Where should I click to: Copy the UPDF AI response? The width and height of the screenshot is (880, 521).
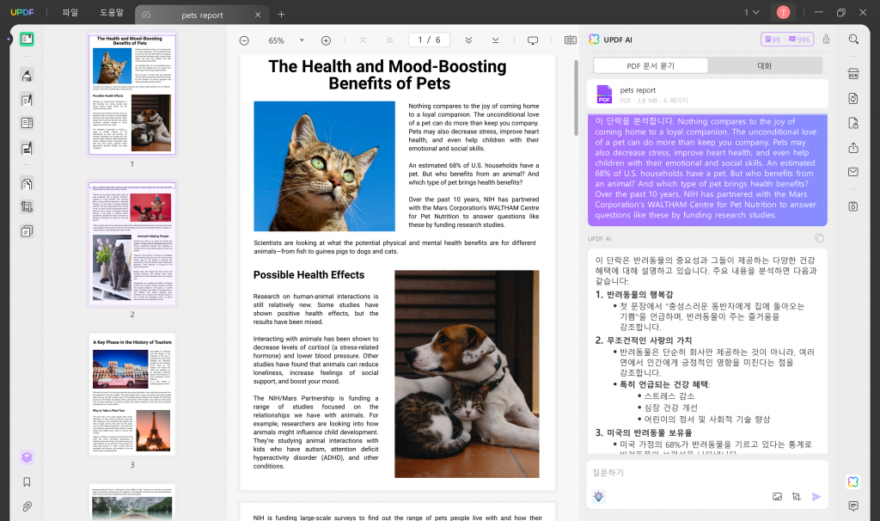click(819, 238)
